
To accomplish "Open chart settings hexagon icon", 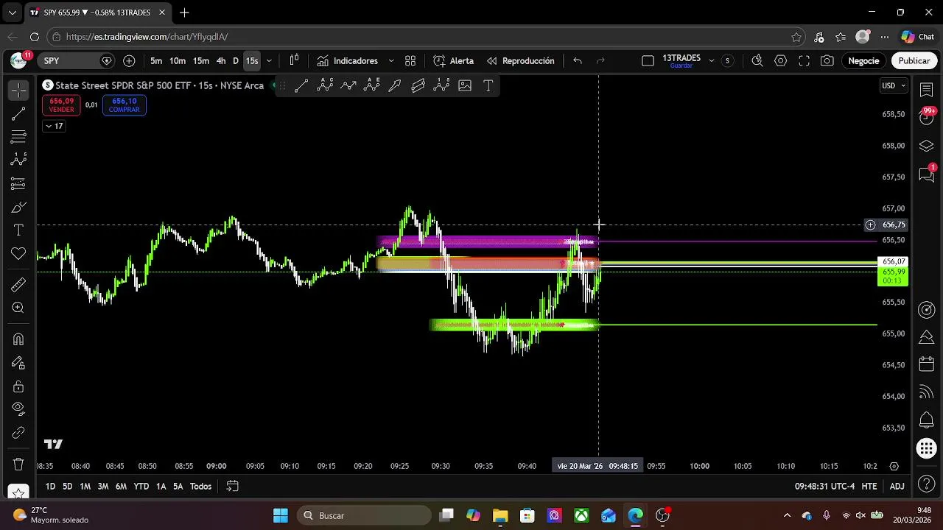I will (x=781, y=61).
